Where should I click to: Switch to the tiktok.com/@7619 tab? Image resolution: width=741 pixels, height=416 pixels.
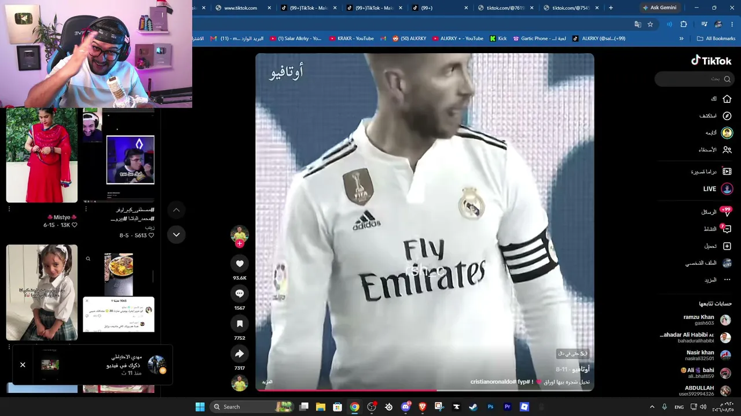(505, 8)
